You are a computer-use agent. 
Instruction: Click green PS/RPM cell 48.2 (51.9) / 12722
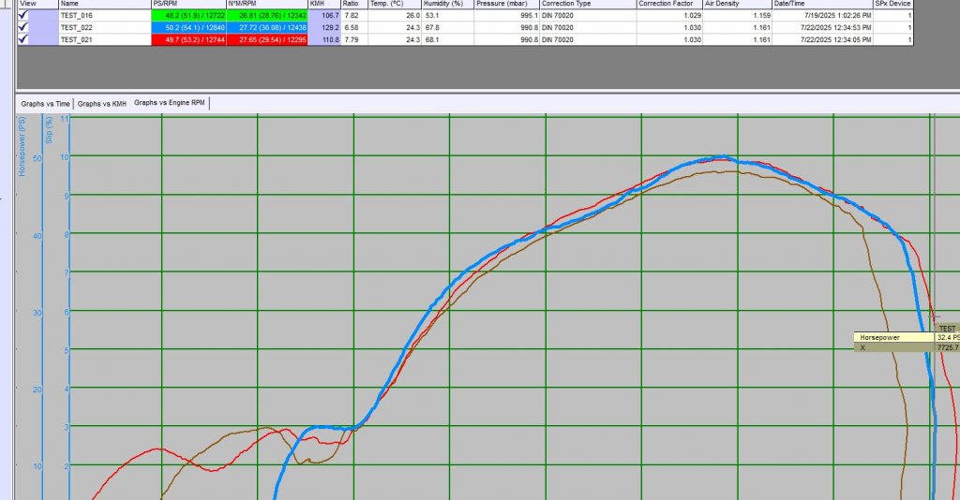[x=188, y=15]
